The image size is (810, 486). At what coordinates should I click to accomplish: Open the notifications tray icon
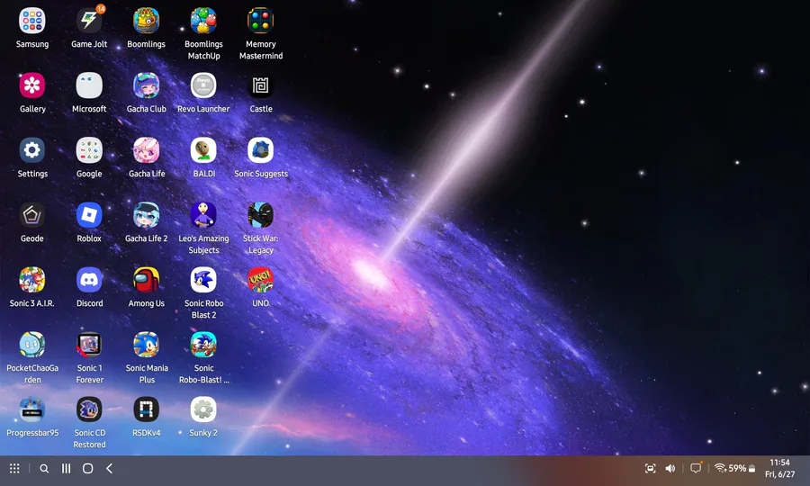point(697,468)
